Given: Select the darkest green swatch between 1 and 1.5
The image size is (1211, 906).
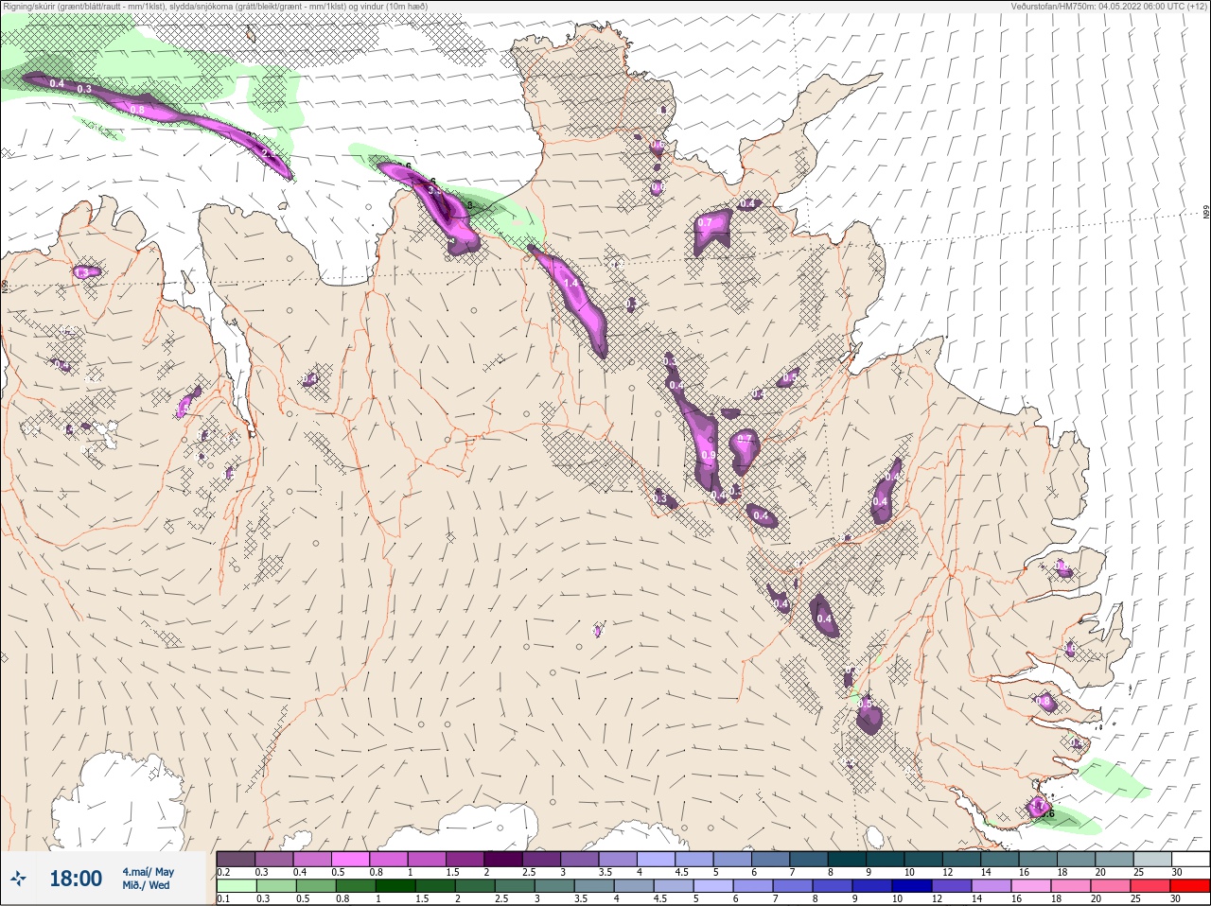Looking at the screenshot, I should coord(396,886).
